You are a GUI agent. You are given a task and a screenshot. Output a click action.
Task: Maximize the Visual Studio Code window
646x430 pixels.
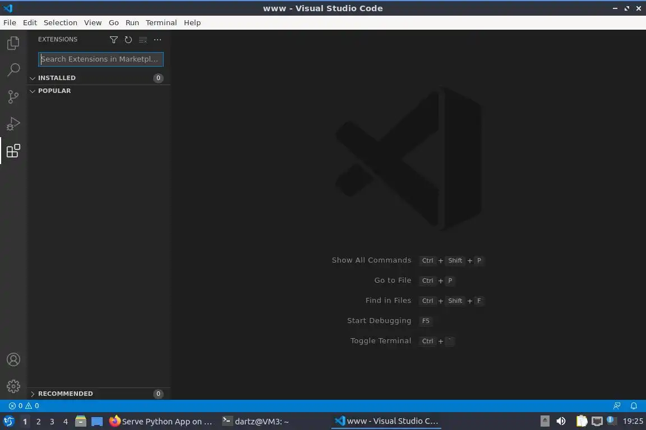[626, 8]
